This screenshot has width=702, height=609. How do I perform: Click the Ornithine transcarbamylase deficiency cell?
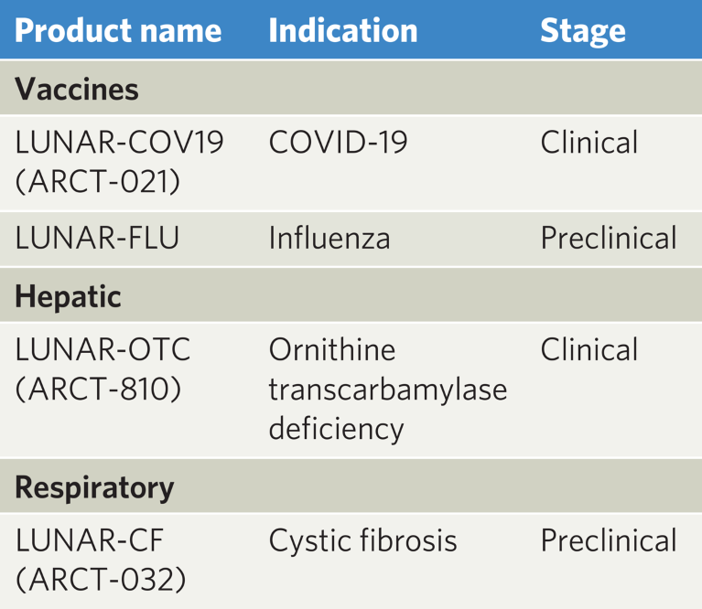pyautogui.click(x=387, y=388)
